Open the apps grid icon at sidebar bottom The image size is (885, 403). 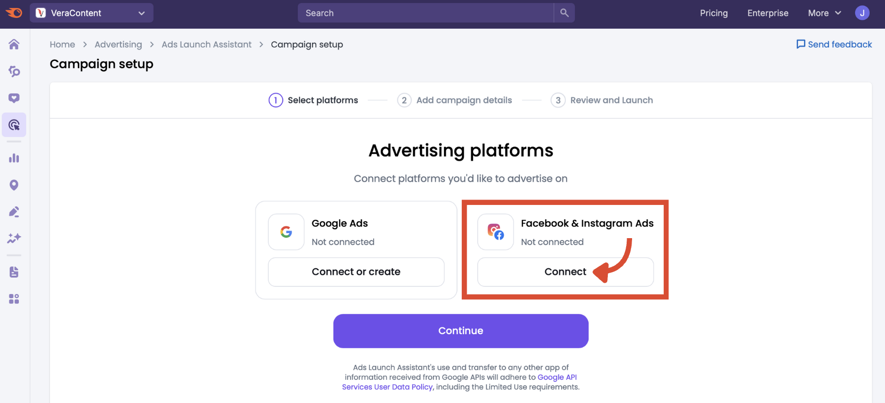pos(14,299)
